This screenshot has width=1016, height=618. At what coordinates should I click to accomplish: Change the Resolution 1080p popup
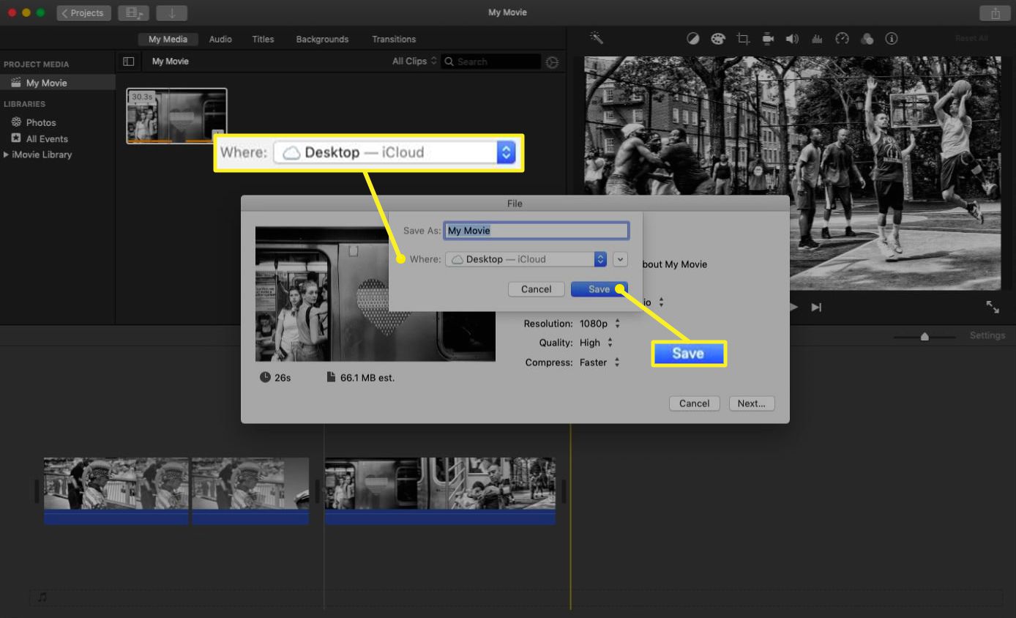pyautogui.click(x=599, y=324)
